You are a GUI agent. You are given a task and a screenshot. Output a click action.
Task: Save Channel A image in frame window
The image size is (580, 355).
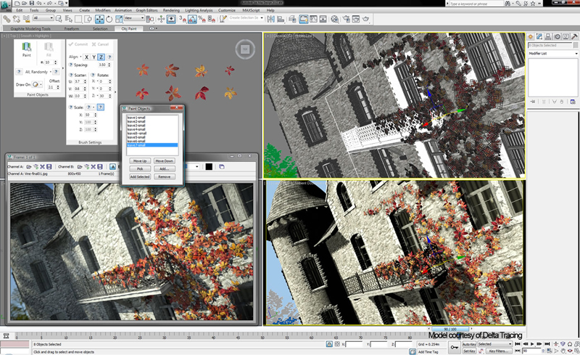49,166
